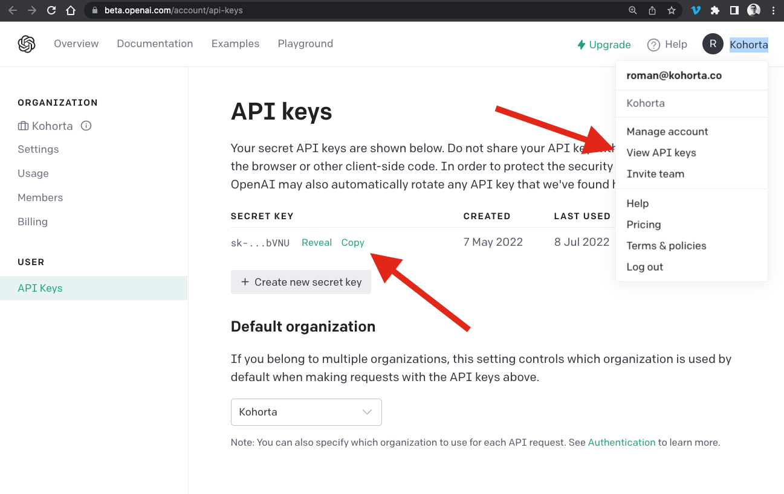Click Create new secret key
Screen dimensions: 784x494
[x=300, y=281]
